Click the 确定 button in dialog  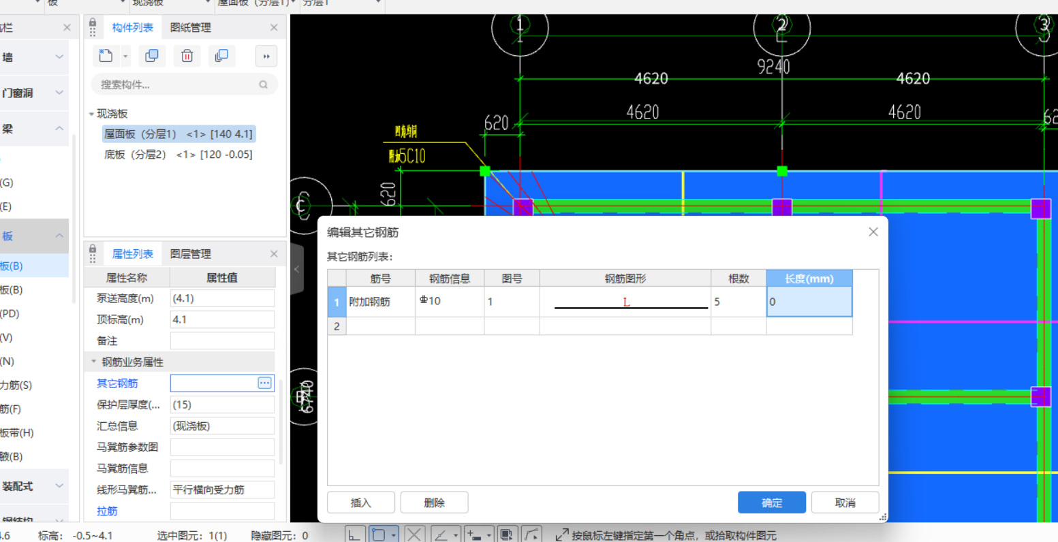[x=771, y=503]
